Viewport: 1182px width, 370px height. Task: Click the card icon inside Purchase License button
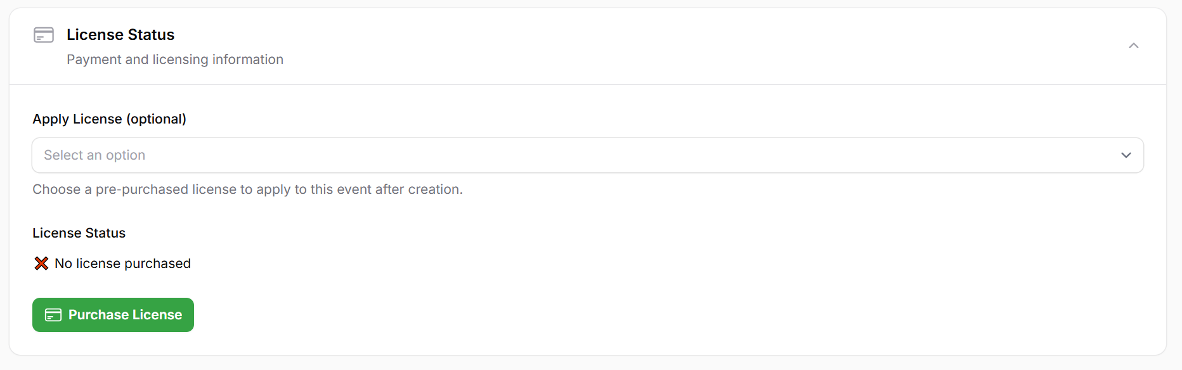[x=53, y=315]
